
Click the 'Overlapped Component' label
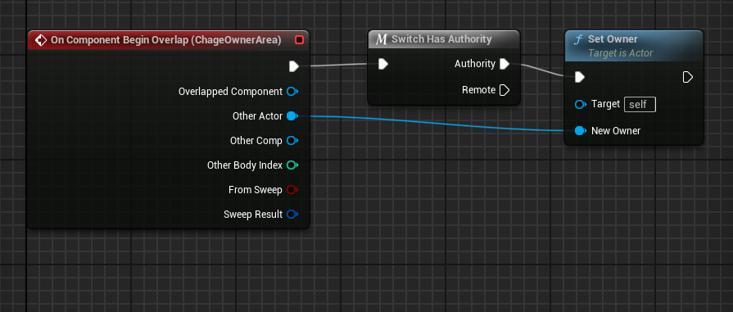pos(230,92)
